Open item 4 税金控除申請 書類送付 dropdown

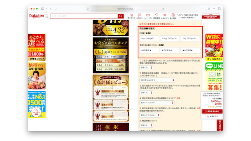157,103
